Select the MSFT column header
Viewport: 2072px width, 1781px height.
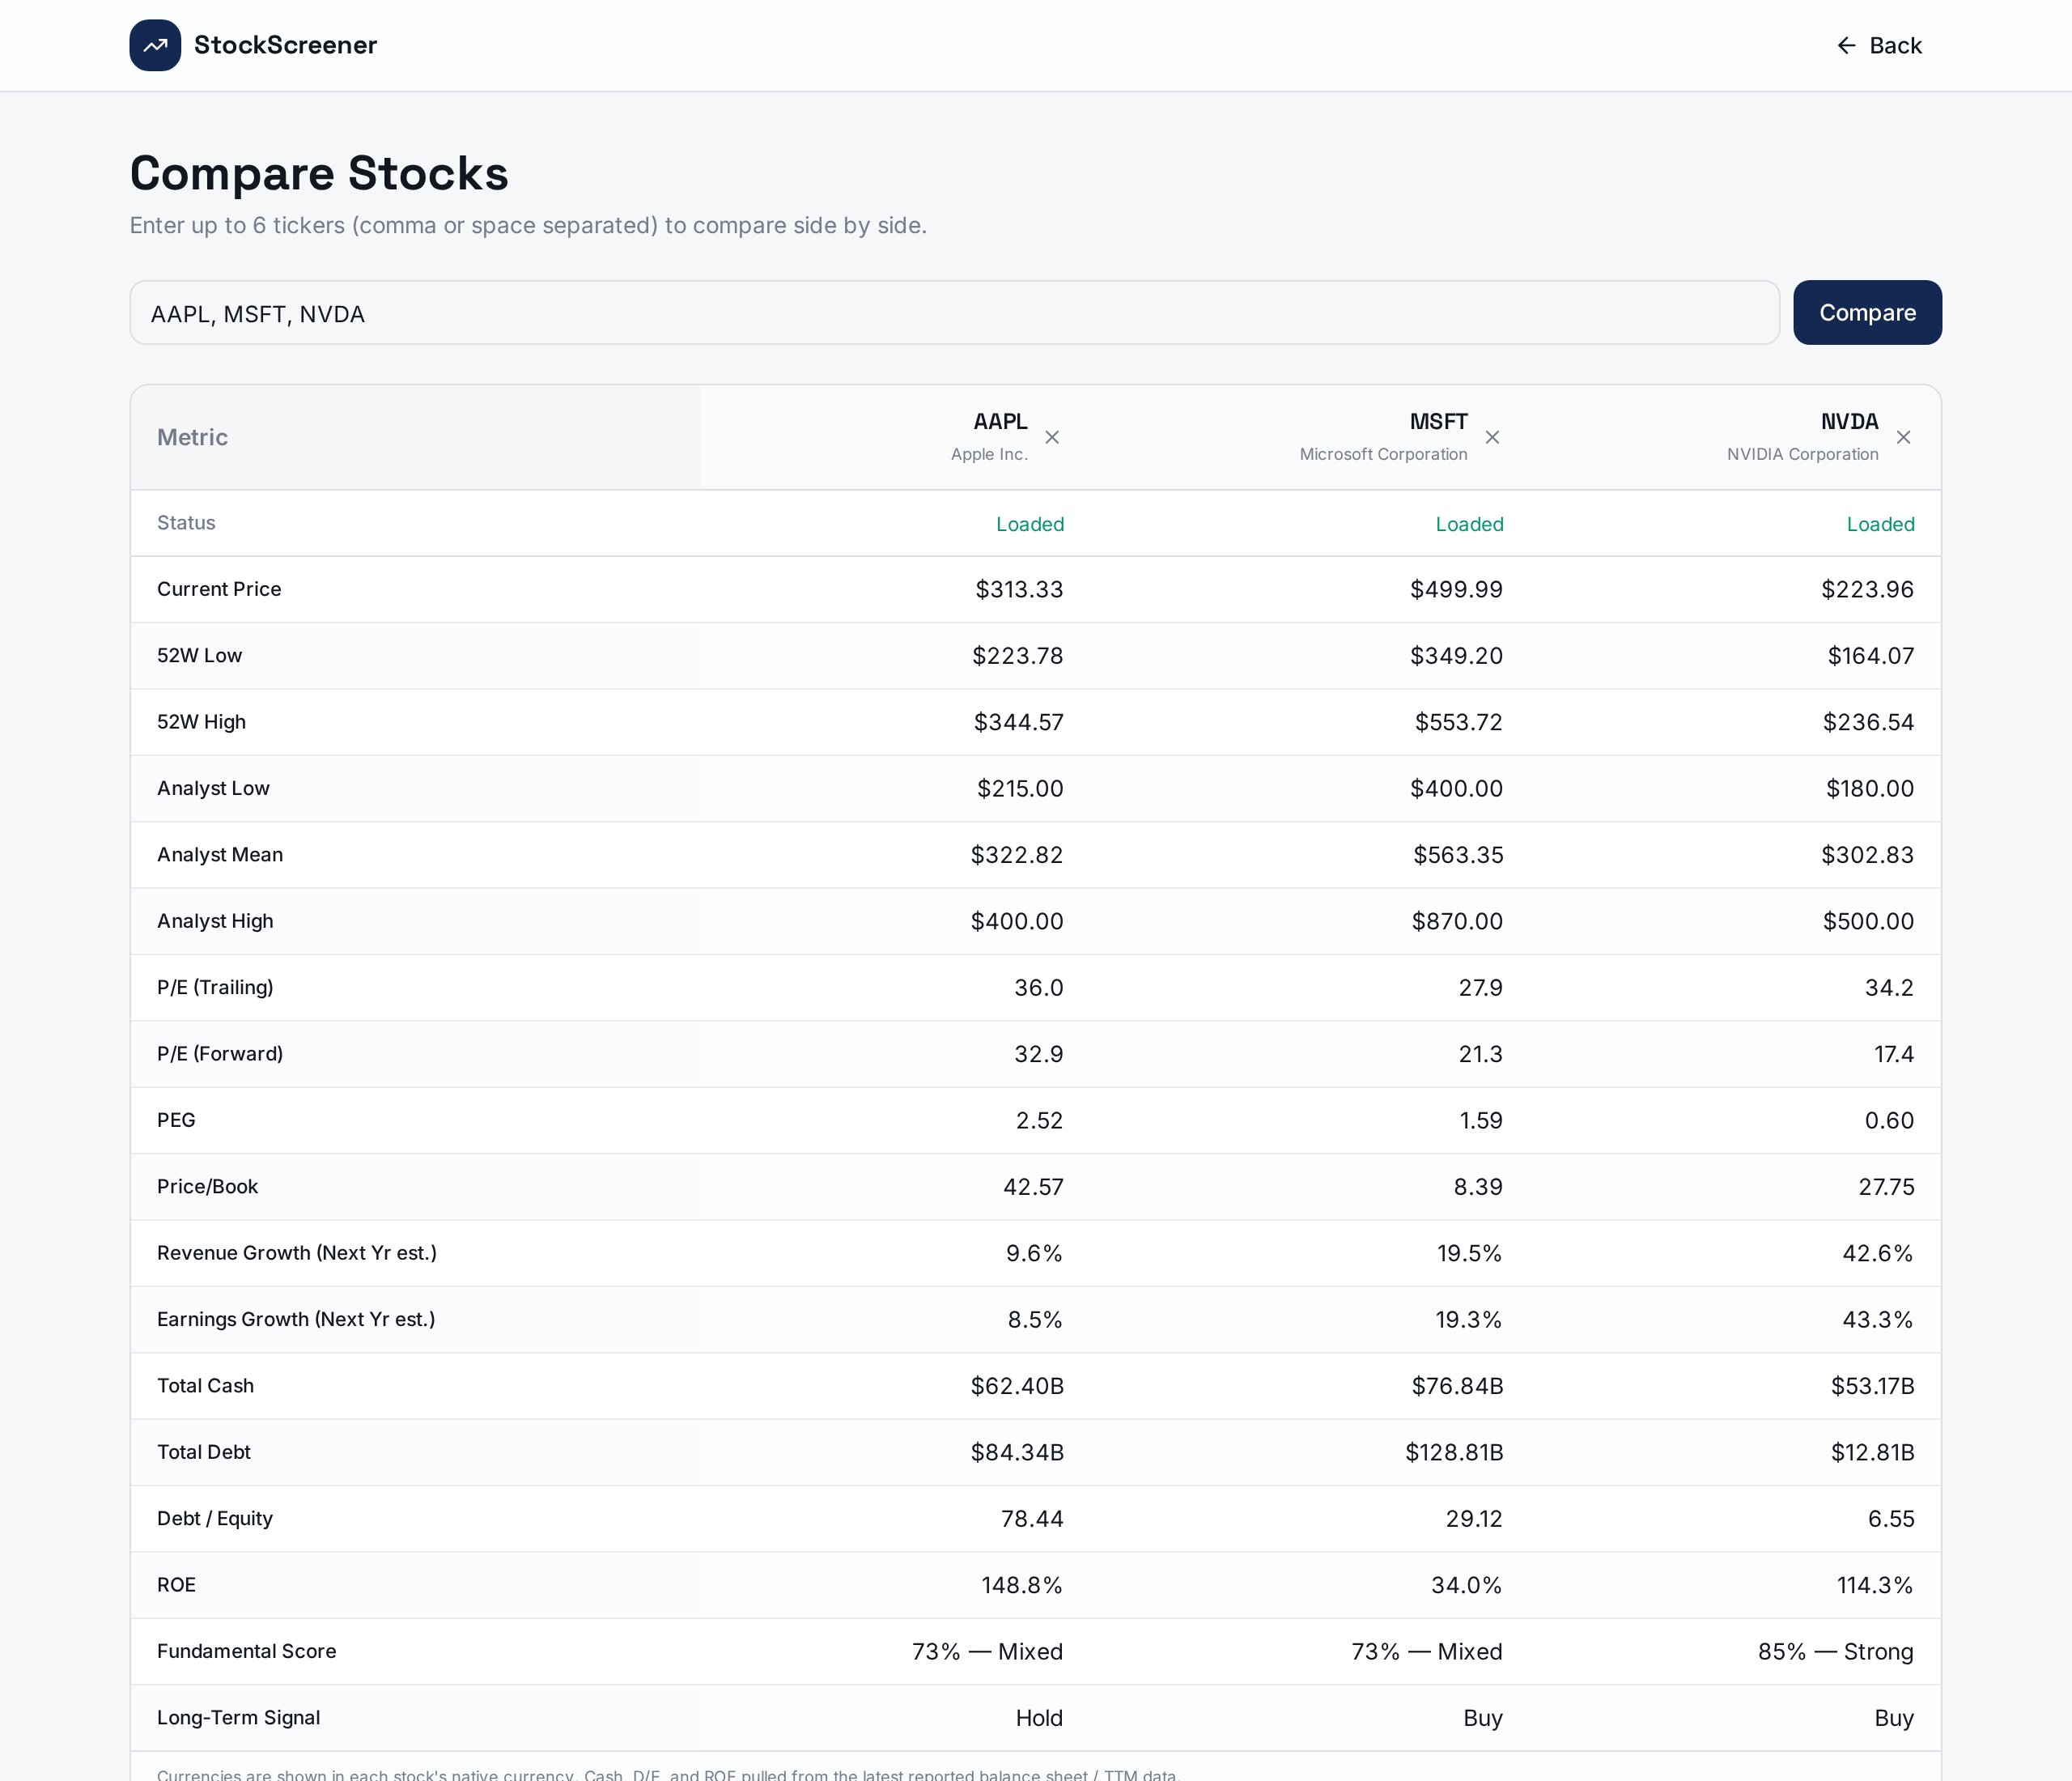pos(1438,422)
